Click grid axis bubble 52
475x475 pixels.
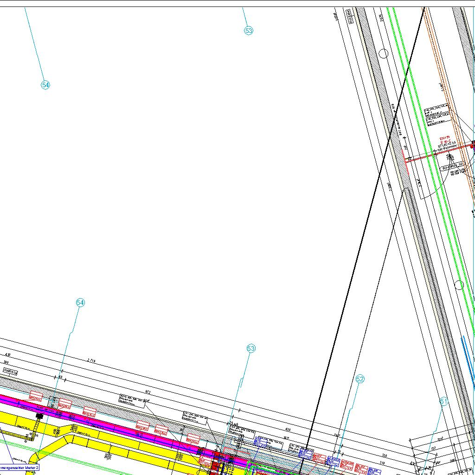coord(360,379)
